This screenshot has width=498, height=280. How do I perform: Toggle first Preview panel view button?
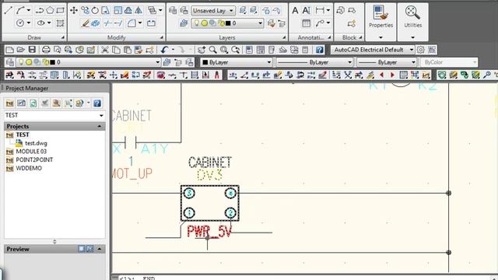(81, 249)
